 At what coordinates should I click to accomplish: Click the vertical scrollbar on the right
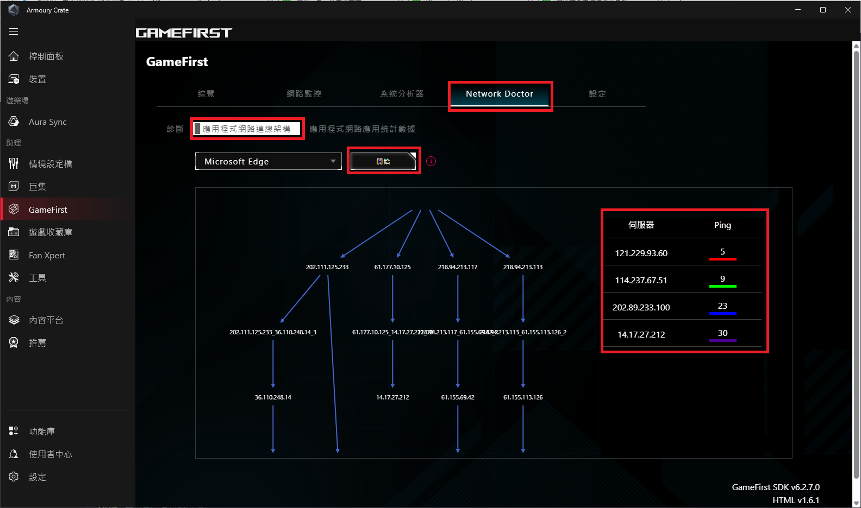[x=857, y=265]
